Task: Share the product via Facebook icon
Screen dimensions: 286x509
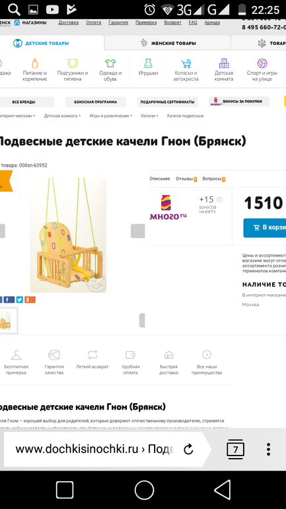Action: click(x=9, y=299)
